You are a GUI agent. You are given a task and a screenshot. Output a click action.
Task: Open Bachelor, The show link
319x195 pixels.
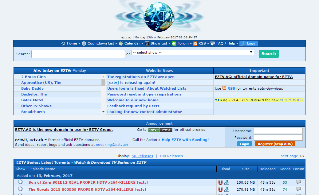[34, 94]
